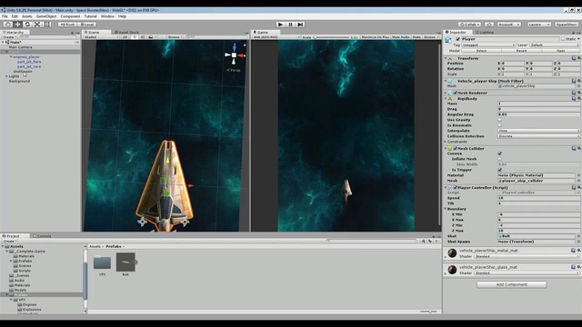Expand the Constraints section
The image size is (582, 327).
pyautogui.click(x=446, y=142)
